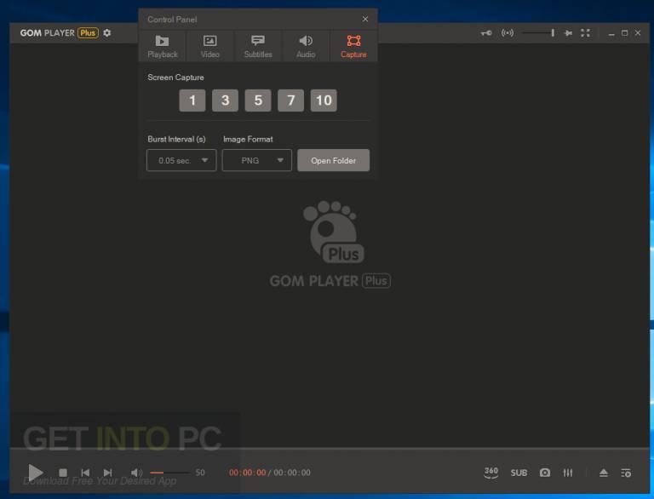This screenshot has width=654, height=499.
Task: Click the key icon in title bar
Action: (x=486, y=32)
